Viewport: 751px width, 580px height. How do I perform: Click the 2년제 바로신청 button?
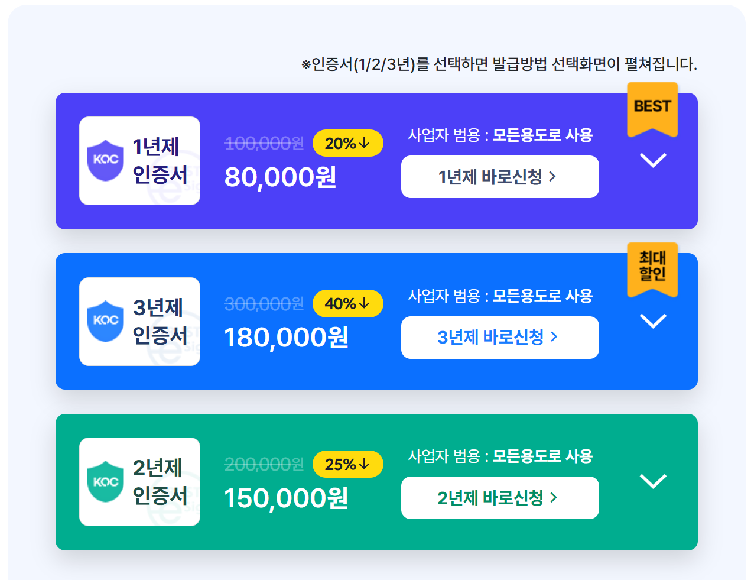pos(500,498)
